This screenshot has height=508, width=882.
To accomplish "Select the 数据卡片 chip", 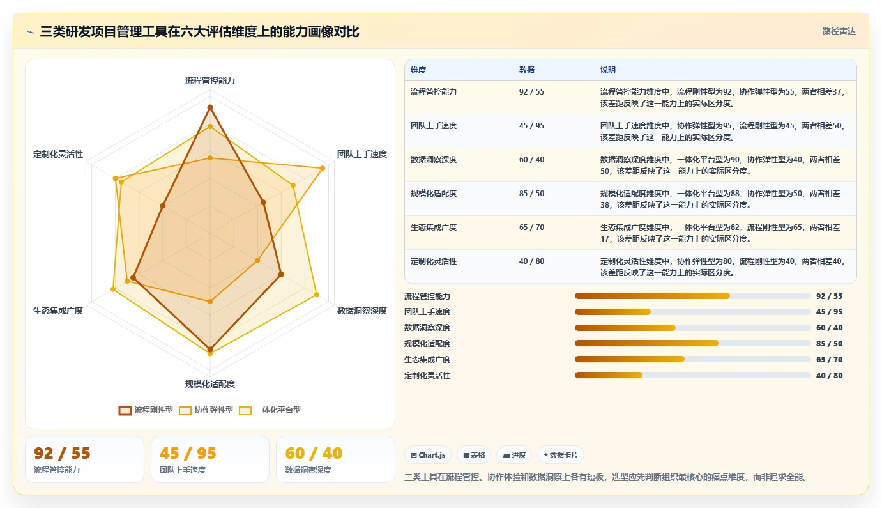I will 561,455.
